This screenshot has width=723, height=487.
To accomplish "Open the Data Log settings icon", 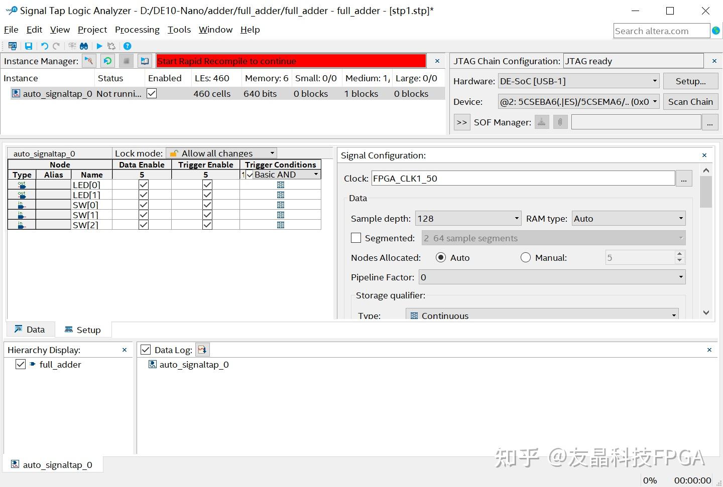I will 202,349.
